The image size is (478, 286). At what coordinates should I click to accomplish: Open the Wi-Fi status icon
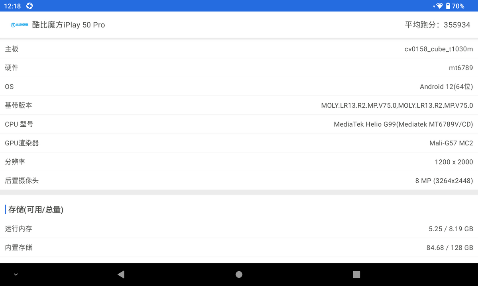pyautogui.click(x=439, y=6)
